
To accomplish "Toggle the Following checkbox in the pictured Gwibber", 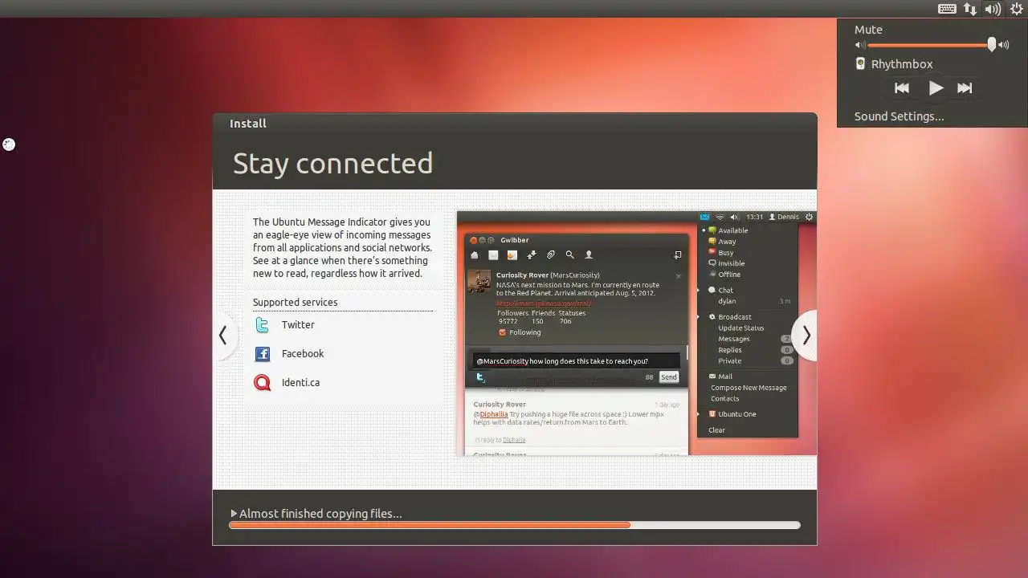I will point(502,332).
